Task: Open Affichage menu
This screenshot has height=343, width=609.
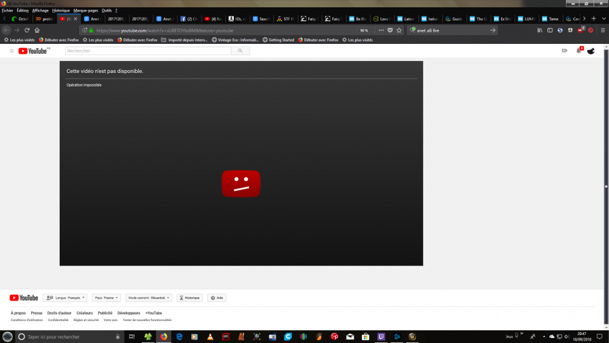Action: coord(40,10)
